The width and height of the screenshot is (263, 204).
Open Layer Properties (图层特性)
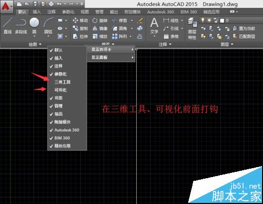pyautogui.click(x=192, y=28)
